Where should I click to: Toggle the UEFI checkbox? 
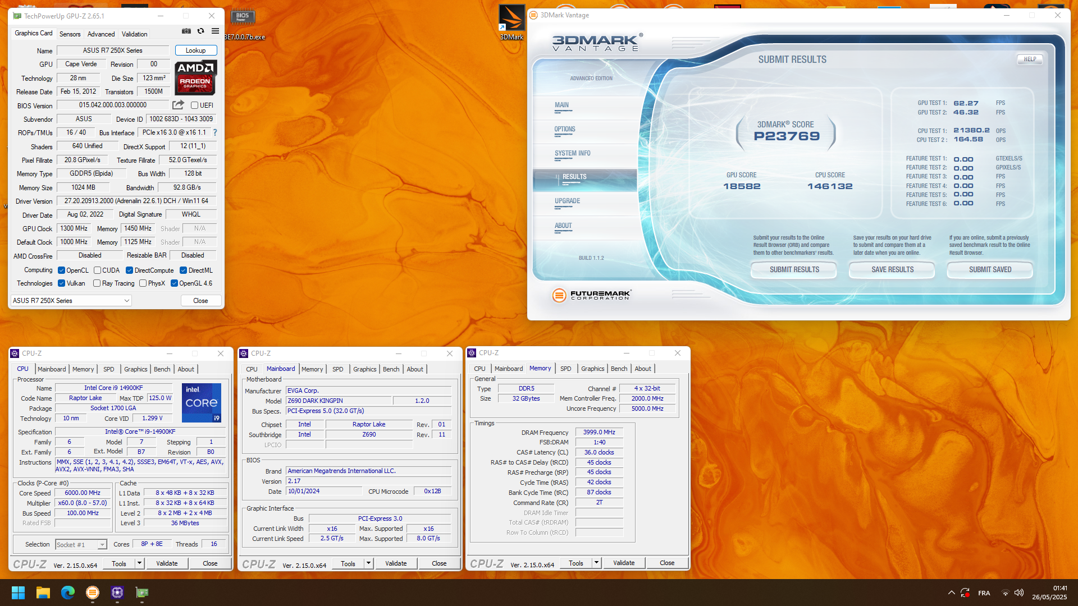pos(194,105)
